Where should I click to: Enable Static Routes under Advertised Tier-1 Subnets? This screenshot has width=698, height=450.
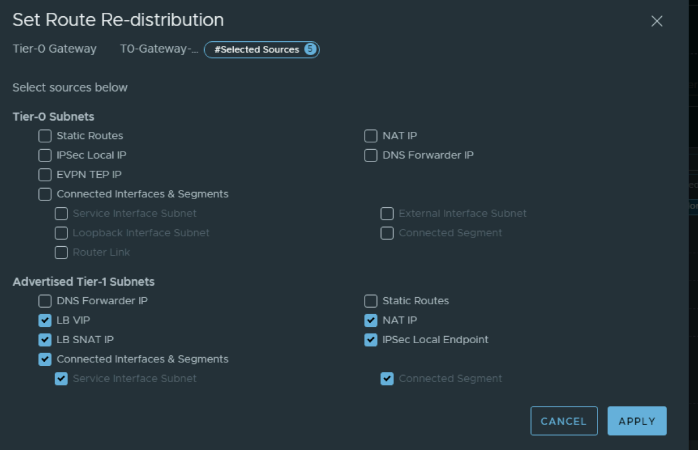371,301
